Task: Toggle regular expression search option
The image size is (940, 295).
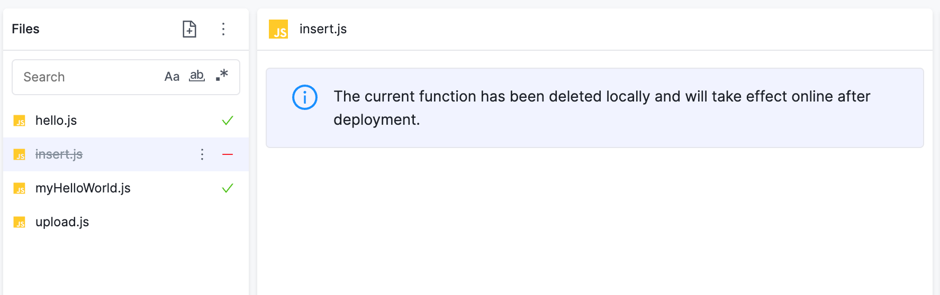Action: pos(222,76)
